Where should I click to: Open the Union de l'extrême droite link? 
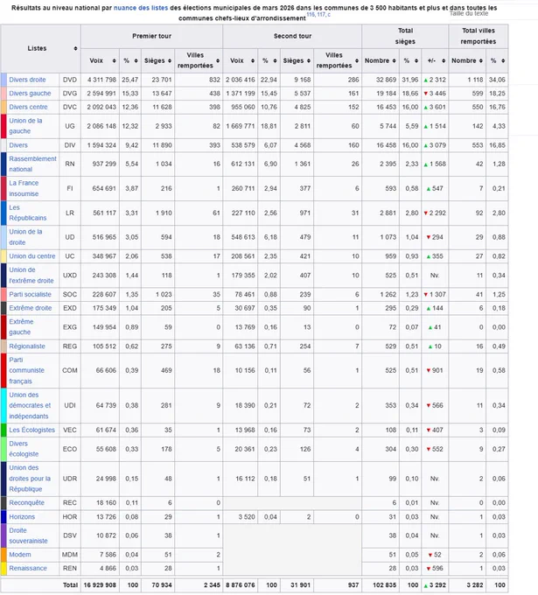point(31,275)
